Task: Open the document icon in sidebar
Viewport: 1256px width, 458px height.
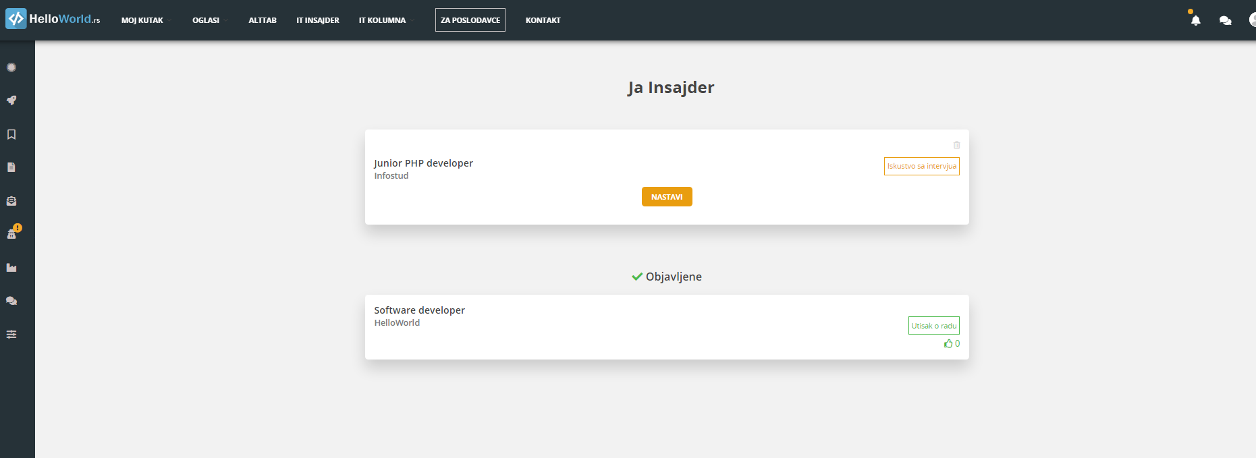Action: (x=11, y=167)
